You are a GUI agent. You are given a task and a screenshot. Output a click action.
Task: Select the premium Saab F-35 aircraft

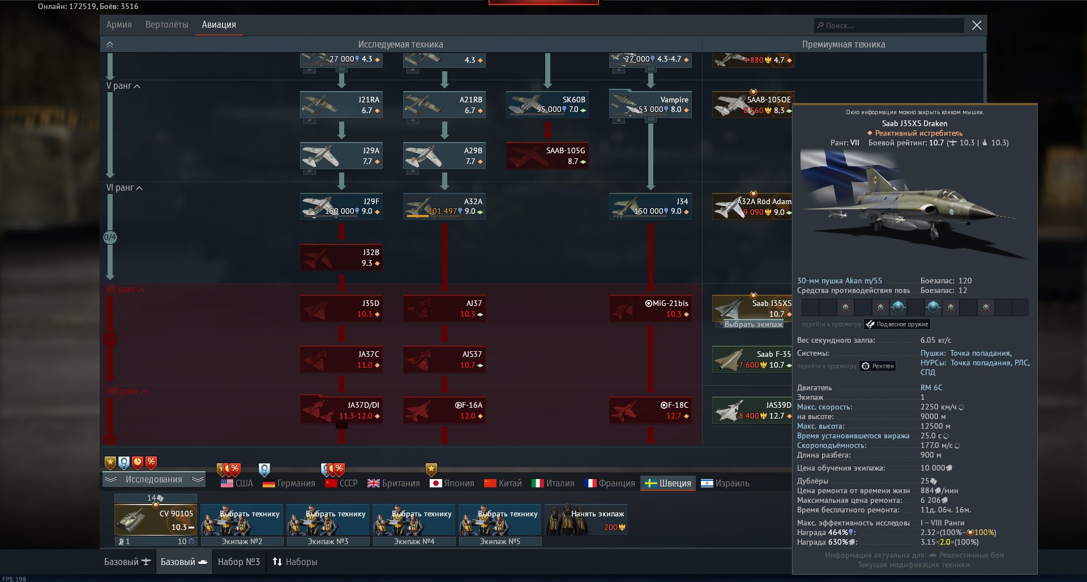coord(752,359)
